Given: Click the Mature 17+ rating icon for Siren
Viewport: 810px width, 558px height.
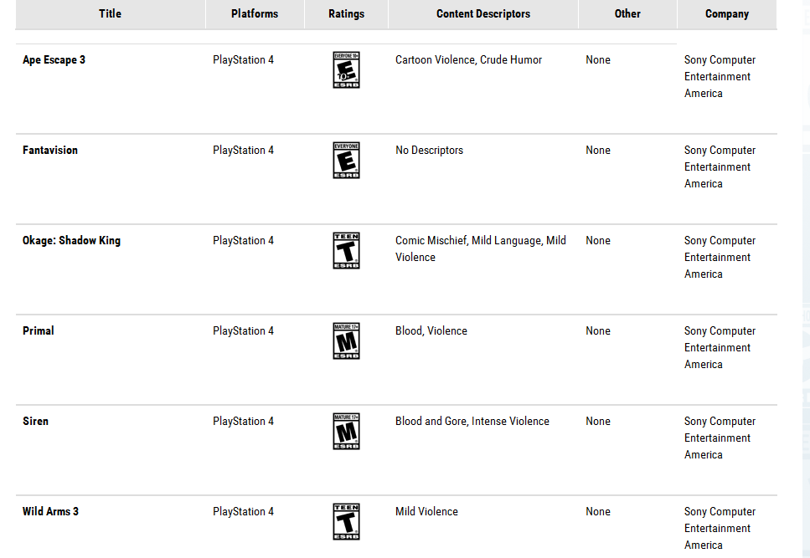Looking at the screenshot, I should pos(346,432).
